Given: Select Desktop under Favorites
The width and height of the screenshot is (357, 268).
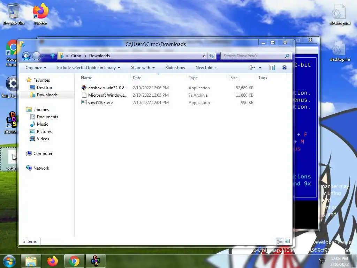Looking at the screenshot, I should (44, 88).
